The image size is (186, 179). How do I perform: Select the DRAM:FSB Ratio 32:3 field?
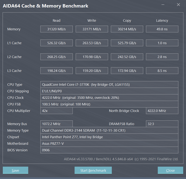tap(162, 124)
